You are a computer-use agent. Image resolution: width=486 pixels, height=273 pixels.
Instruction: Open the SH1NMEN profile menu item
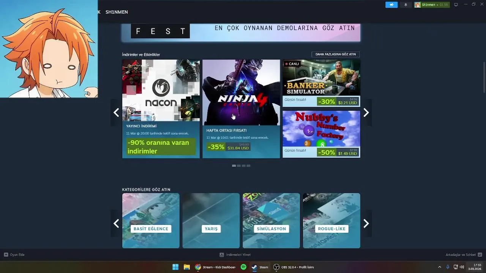[x=117, y=12]
